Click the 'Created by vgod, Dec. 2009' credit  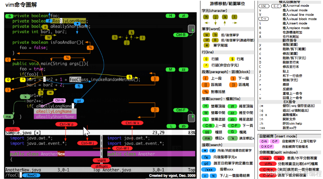(172, 176)
